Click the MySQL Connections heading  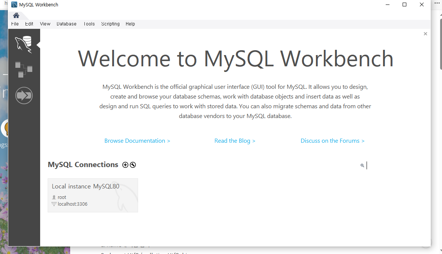coord(83,165)
